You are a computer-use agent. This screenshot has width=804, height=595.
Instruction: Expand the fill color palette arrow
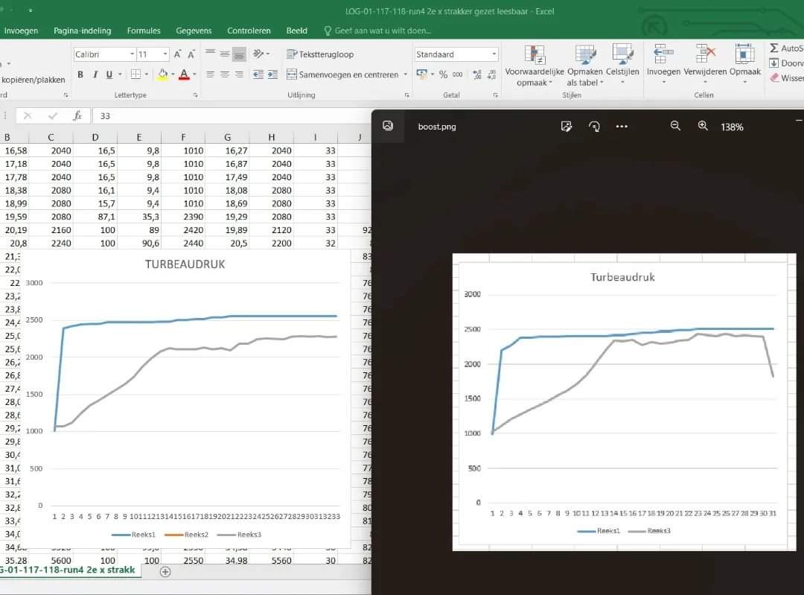tap(173, 74)
